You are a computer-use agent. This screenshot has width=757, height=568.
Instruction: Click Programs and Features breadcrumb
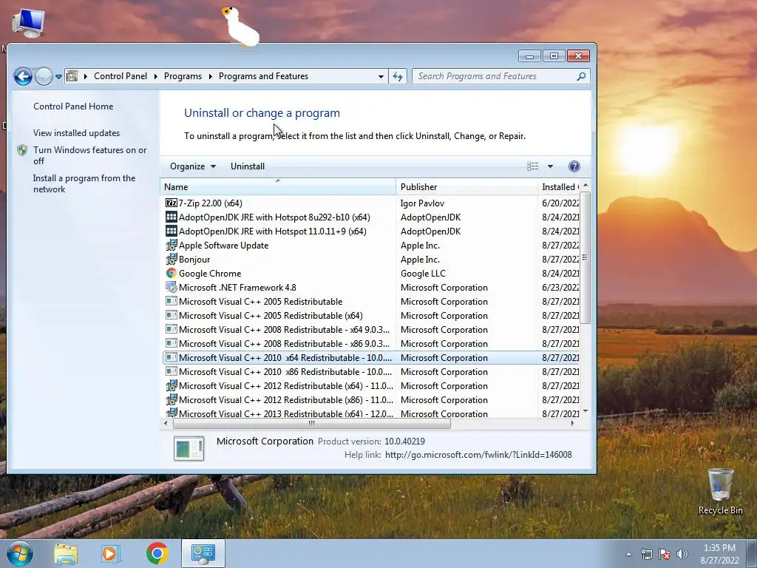[263, 76]
